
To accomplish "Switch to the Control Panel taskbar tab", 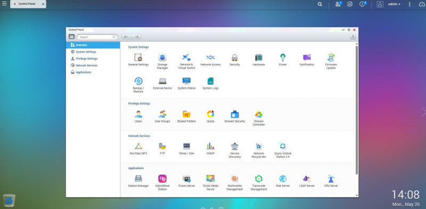I will coord(28,4).
